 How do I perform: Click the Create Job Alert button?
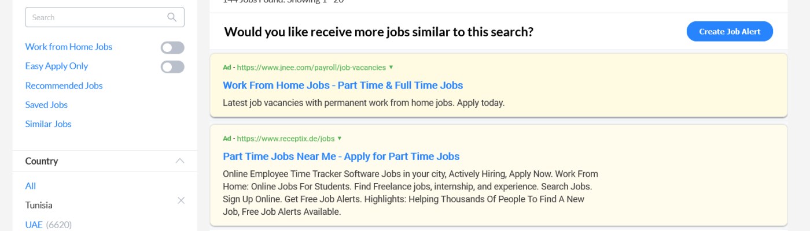pyautogui.click(x=730, y=32)
